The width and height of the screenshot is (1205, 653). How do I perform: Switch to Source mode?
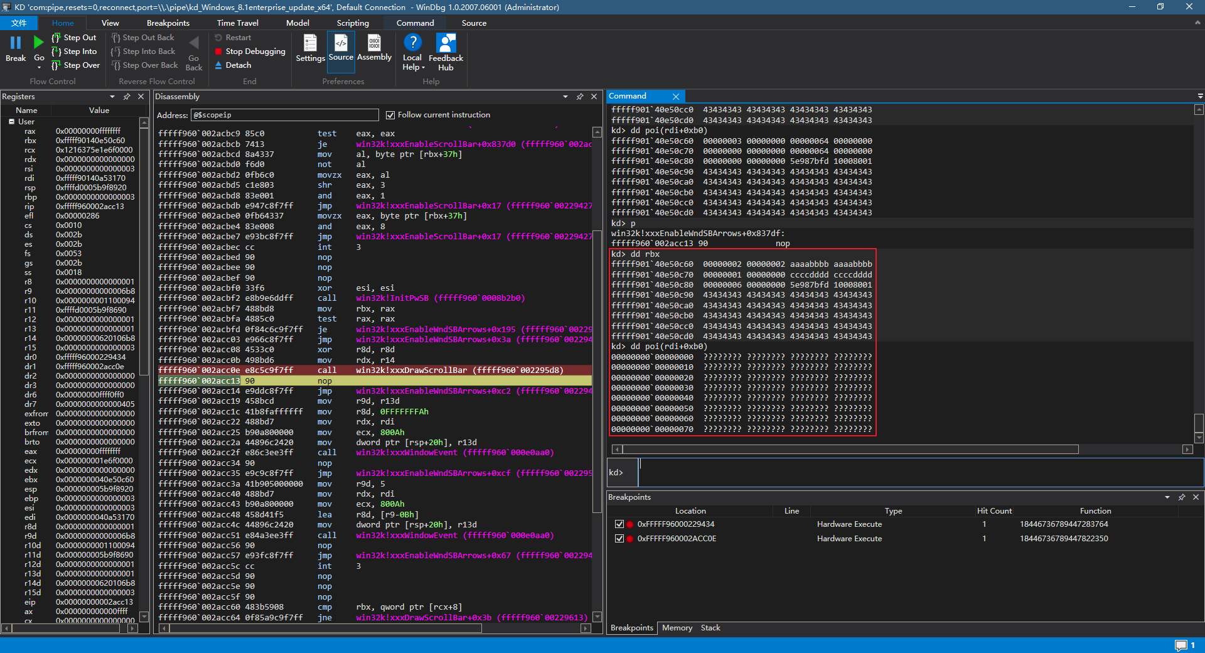(x=341, y=48)
